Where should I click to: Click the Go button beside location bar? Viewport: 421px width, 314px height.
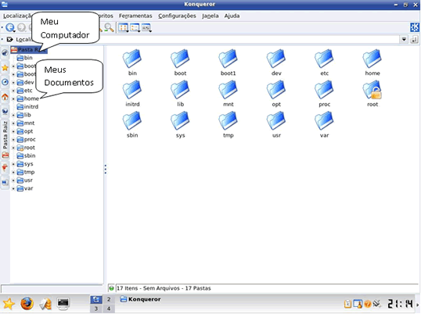[x=414, y=39]
